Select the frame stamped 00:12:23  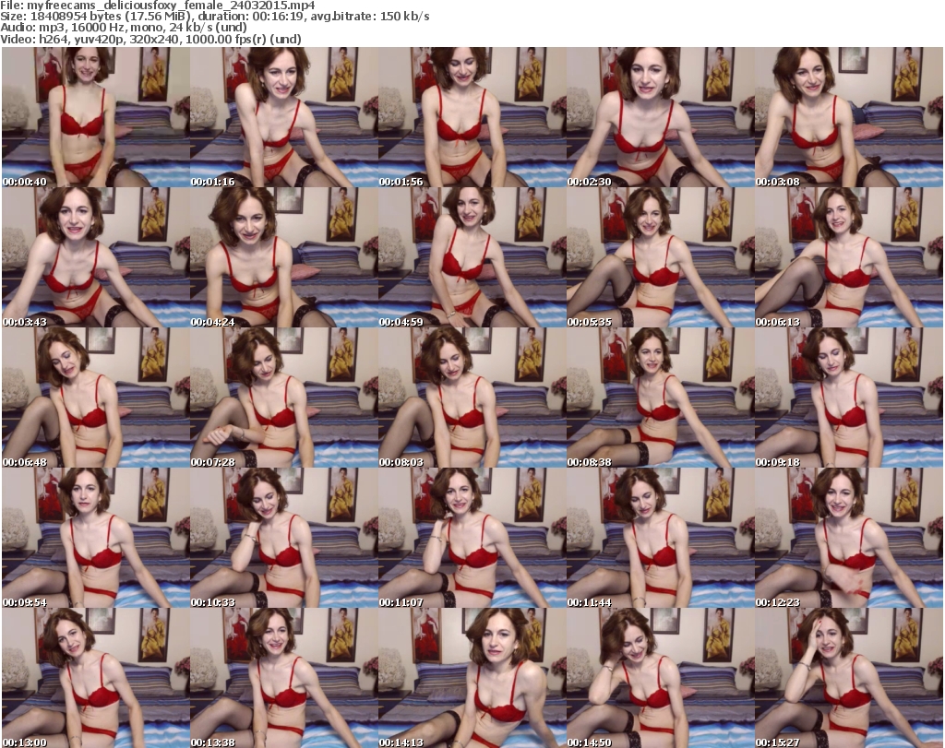(x=849, y=539)
